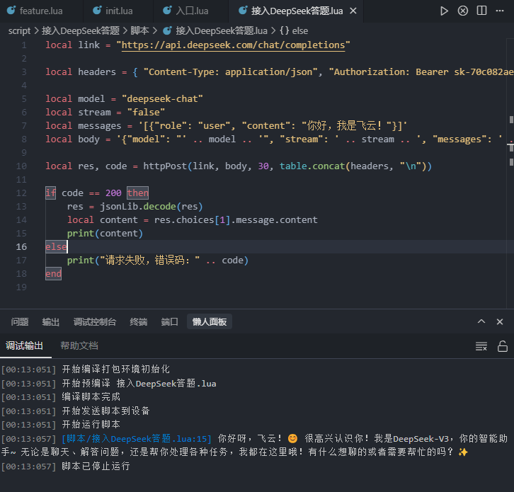
Task: Click the '开始运行脚本' log line
Action: click(x=91, y=425)
